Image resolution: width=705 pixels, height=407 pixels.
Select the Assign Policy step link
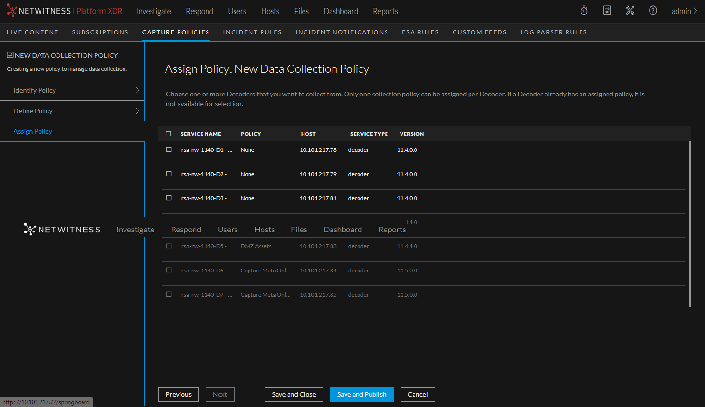(x=32, y=131)
